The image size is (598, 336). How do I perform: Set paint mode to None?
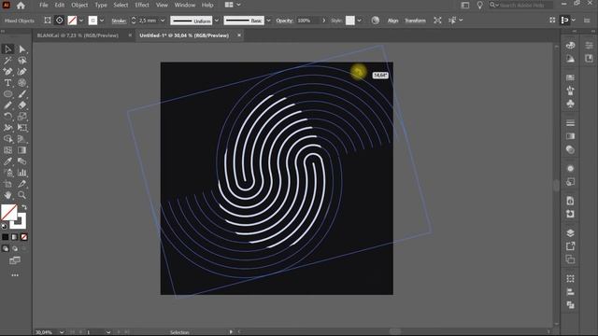24,237
